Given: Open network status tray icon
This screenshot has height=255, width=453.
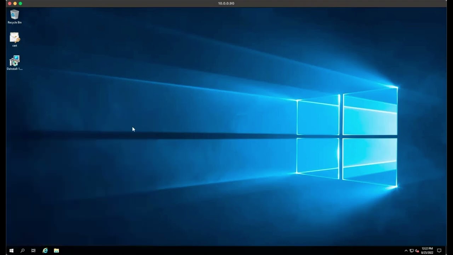Looking at the screenshot, I should click(412, 251).
